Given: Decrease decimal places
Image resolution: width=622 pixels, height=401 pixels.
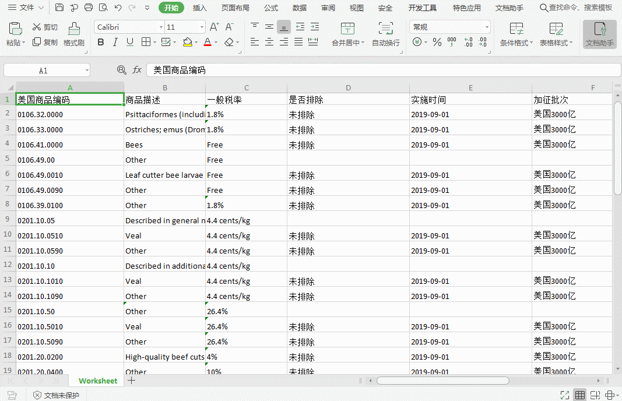Looking at the screenshot, I should [x=483, y=42].
